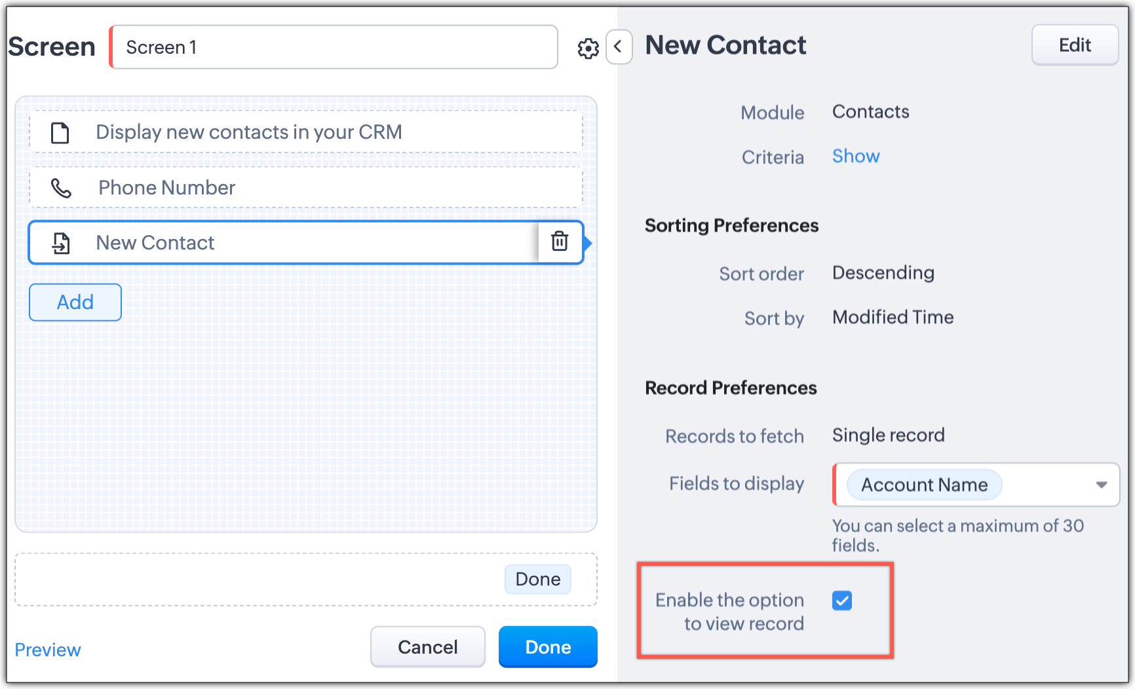The width and height of the screenshot is (1135, 689).
Task: Click the blue Done button
Action: coord(548,647)
